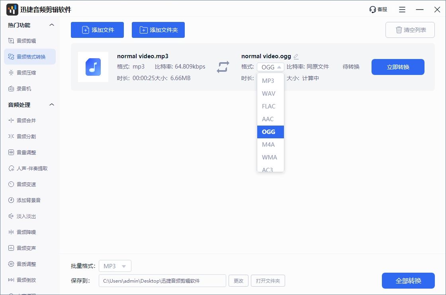This screenshot has width=446, height=295.
Task: Choose WMA from the format list
Action: [270, 157]
